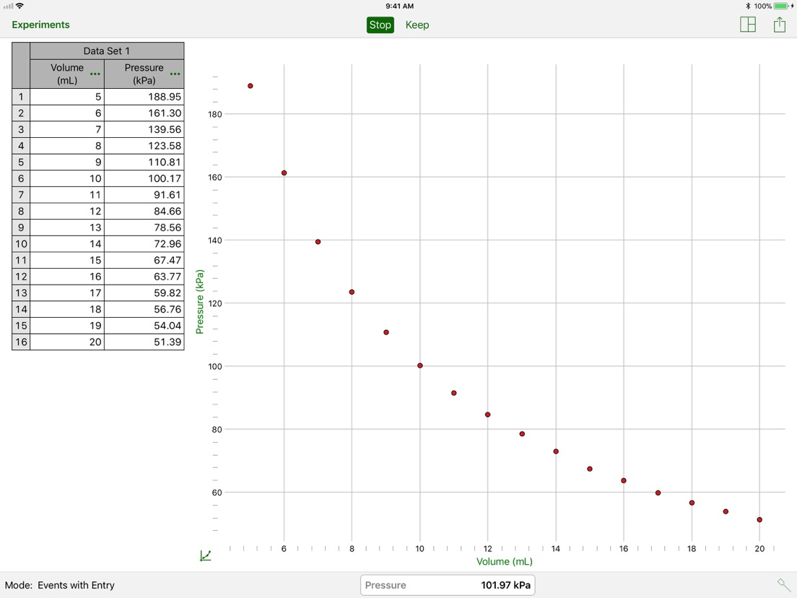
Task: Tap x-axis tick label 6
Action: (x=284, y=549)
